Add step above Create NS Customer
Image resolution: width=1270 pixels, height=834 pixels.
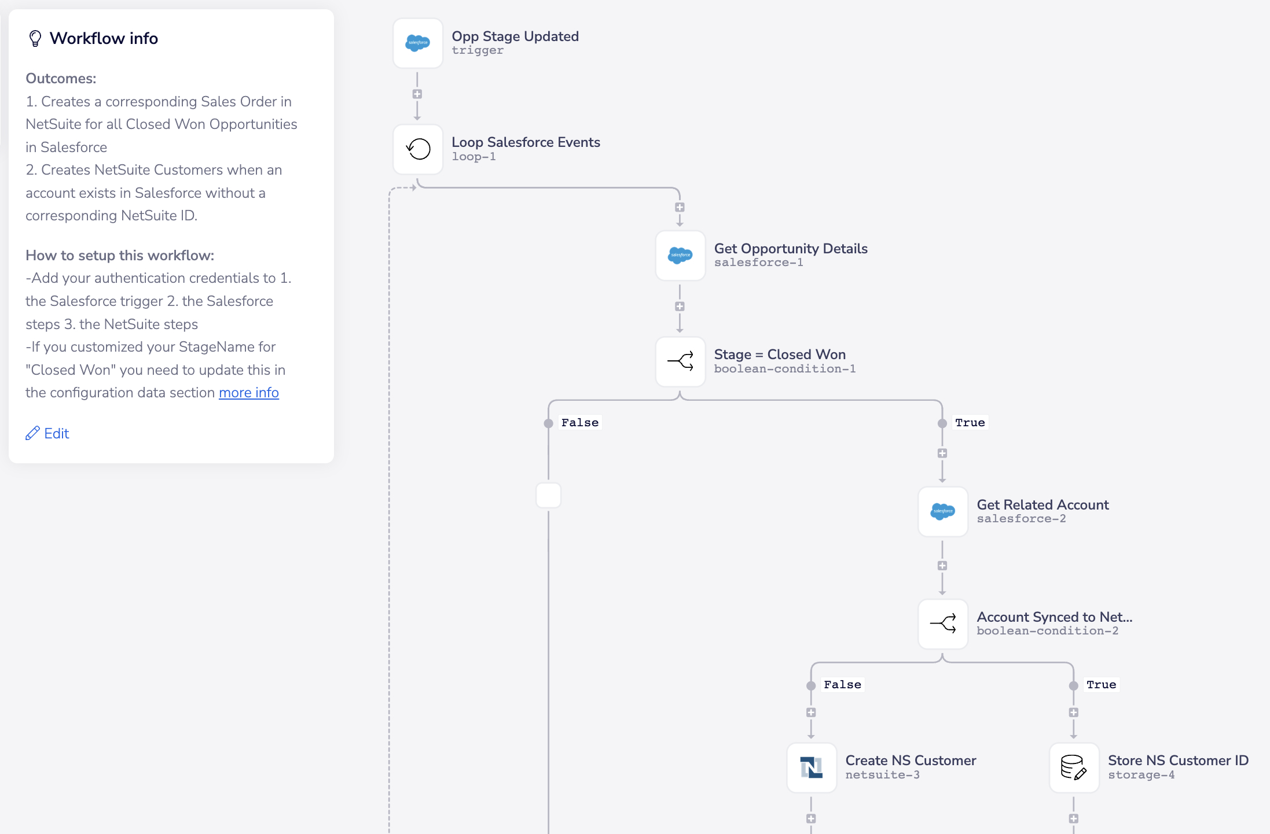tap(811, 713)
